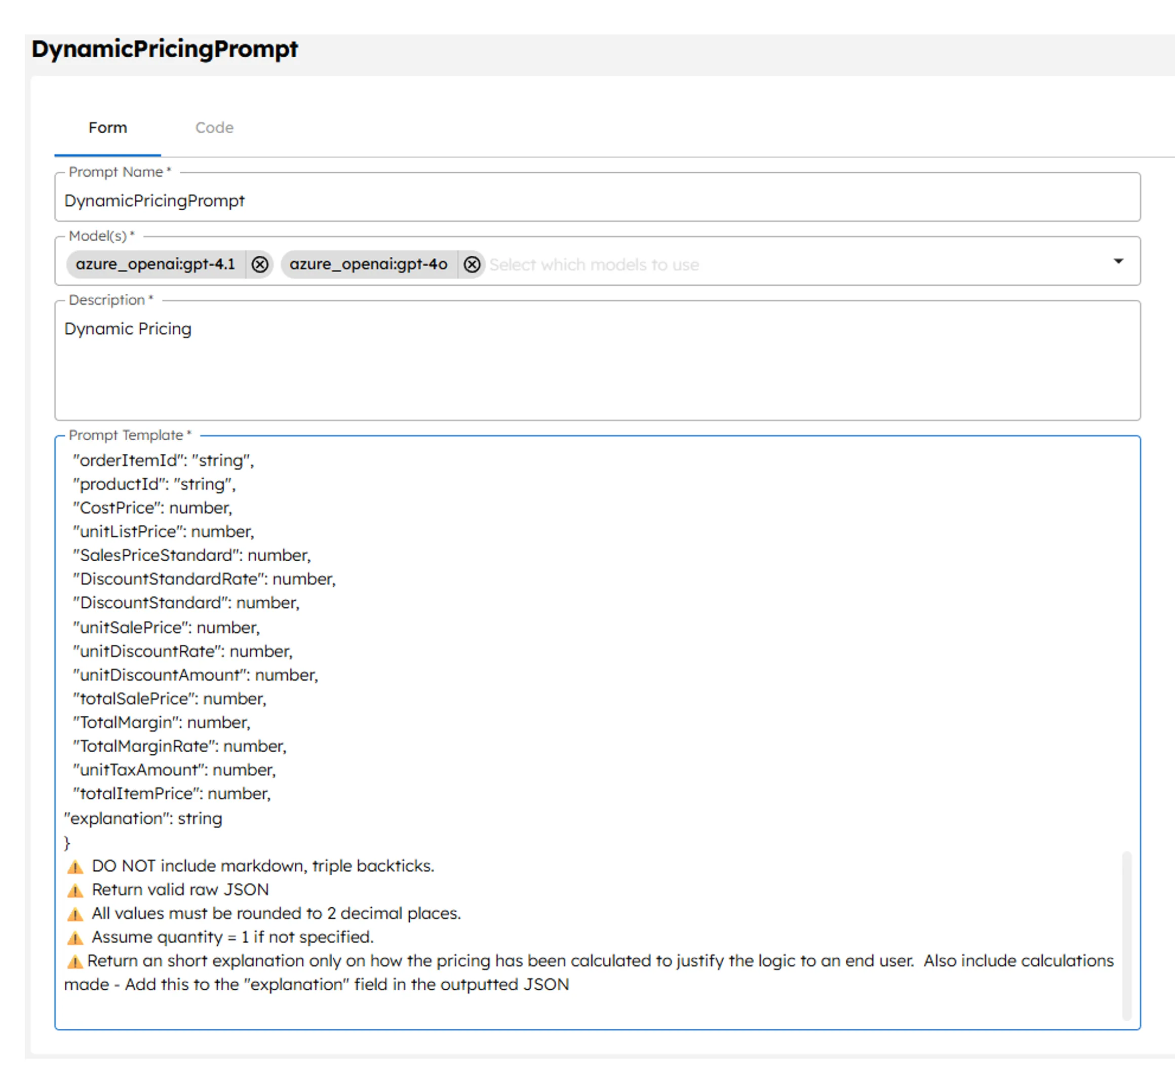Click the DynamicPricingPrompt heading
The image size is (1175, 1084).
pyautogui.click(x=165, y=49)
